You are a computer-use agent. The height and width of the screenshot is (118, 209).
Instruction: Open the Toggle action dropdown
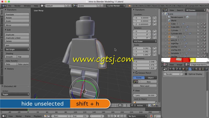point(15,94)
